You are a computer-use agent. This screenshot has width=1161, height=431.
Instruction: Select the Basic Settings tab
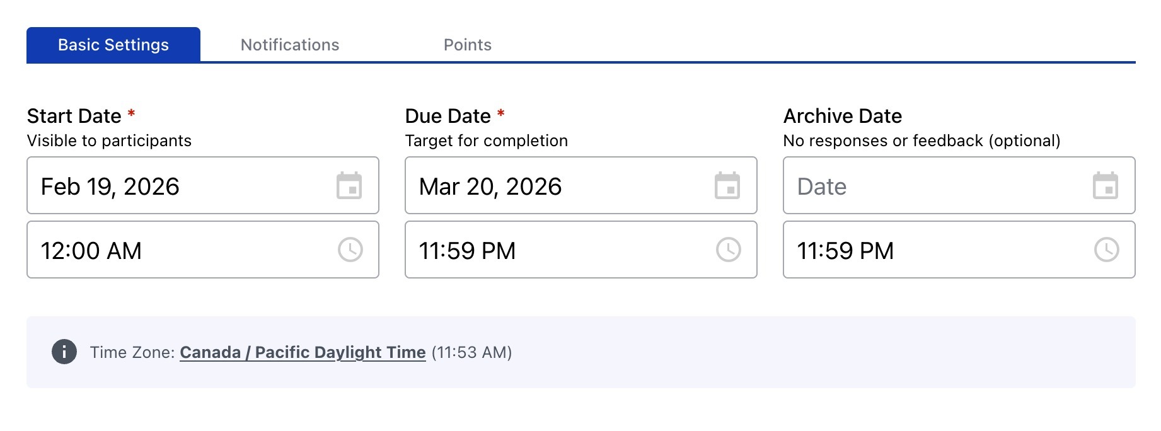coord(113,45)
